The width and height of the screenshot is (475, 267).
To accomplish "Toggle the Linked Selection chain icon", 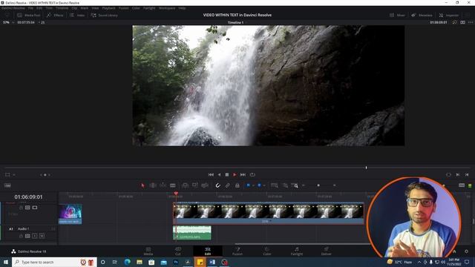I will (x=228, y=185).
